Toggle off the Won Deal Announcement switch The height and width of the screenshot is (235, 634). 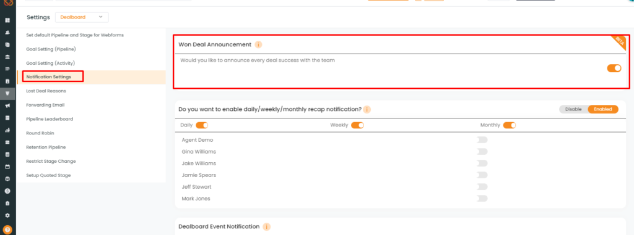(x=614, y=68)
